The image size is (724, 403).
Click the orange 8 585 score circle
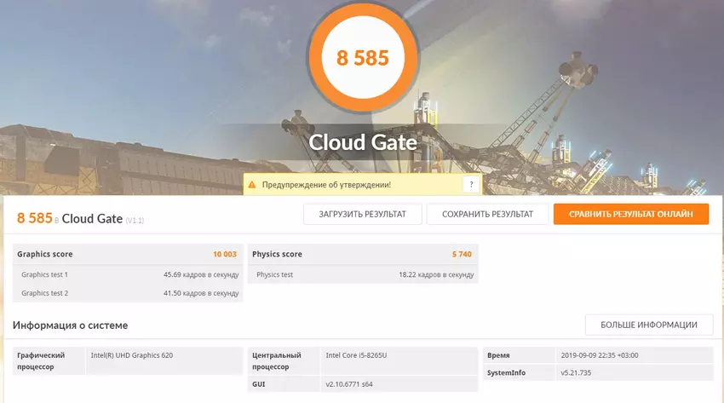coord(363,58)
